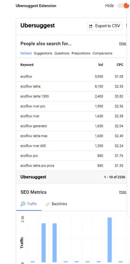Click the ecoflow delta 1300 keyword
Screen dimensions: 130x264
[35, 97]
